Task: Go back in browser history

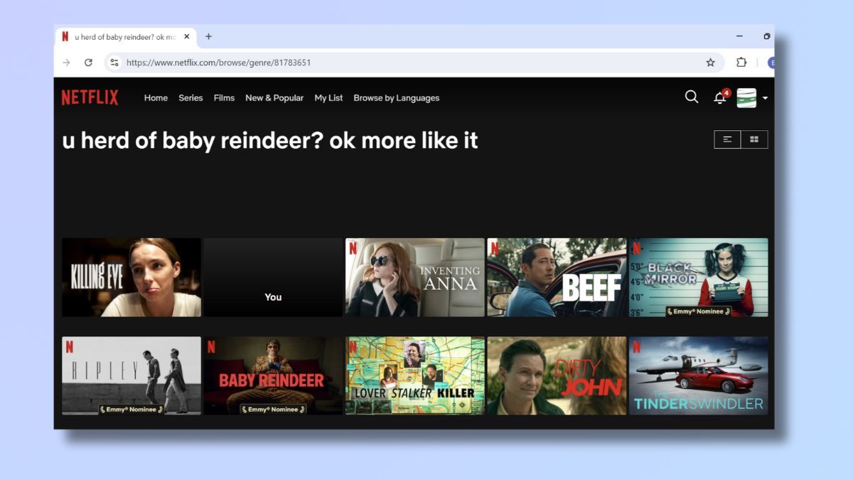Action: coord(66,63)
